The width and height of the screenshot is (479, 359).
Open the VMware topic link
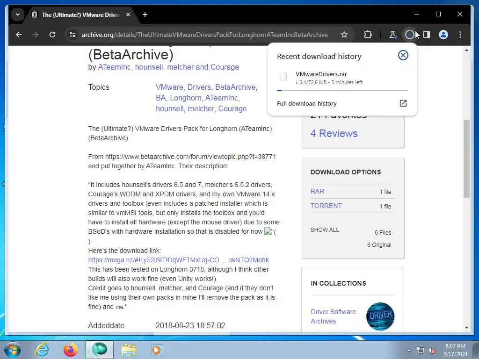(x=169, y=87)
